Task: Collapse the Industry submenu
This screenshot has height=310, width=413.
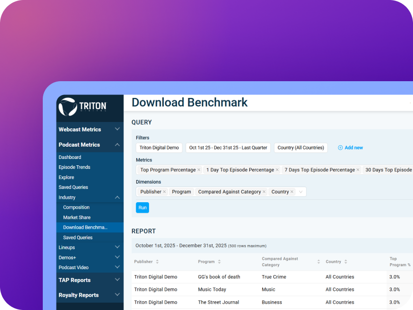Action: coord(118,197)
